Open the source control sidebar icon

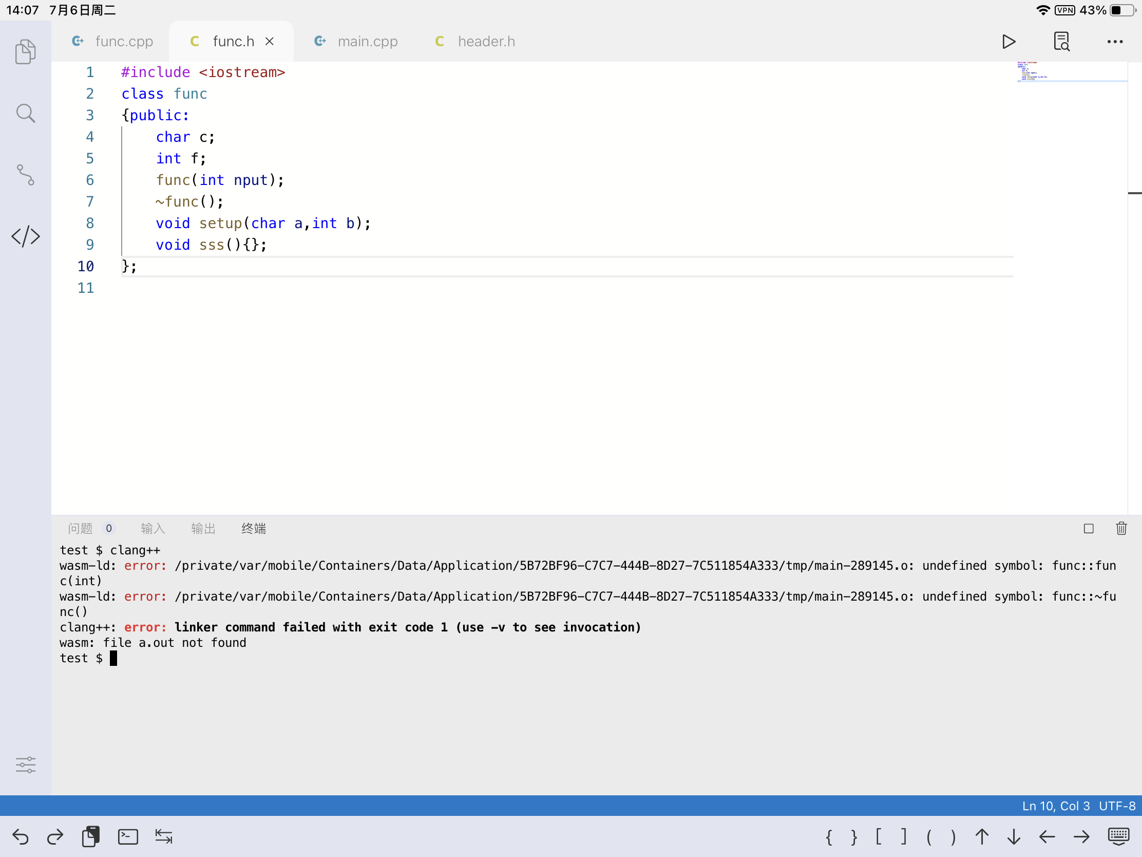25,175
